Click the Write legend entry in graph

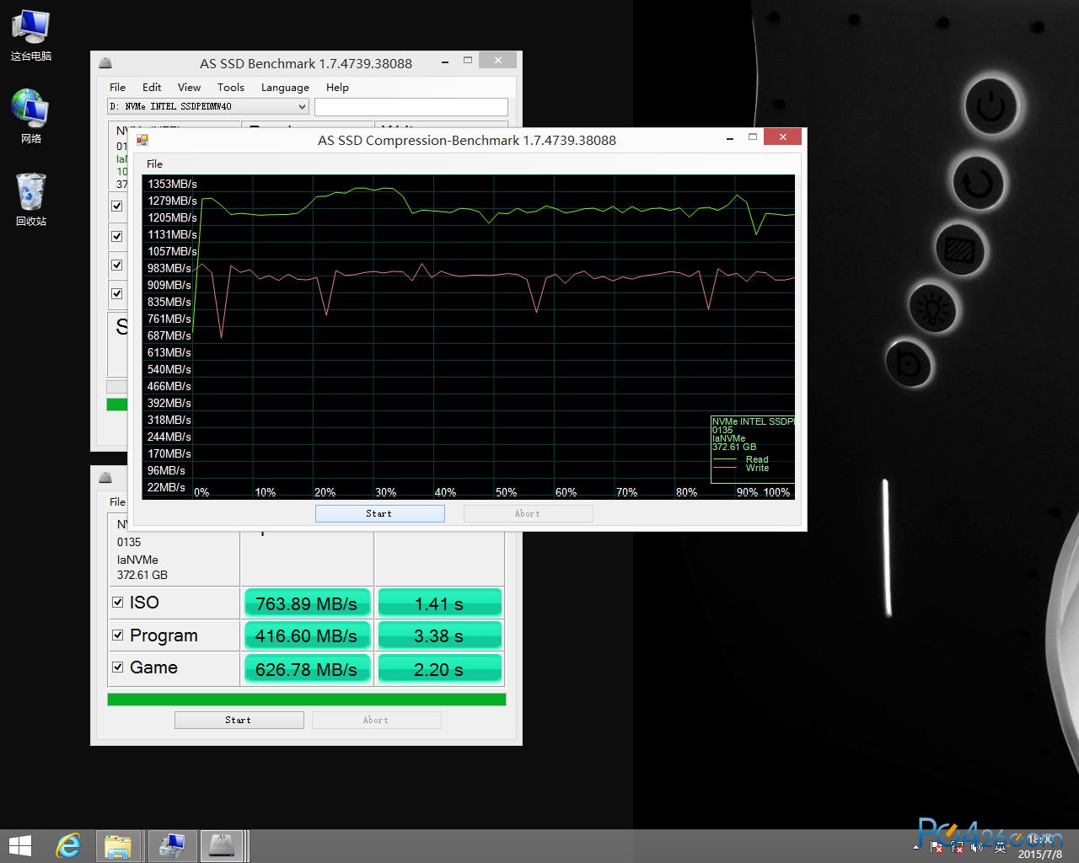coord(741,468)
